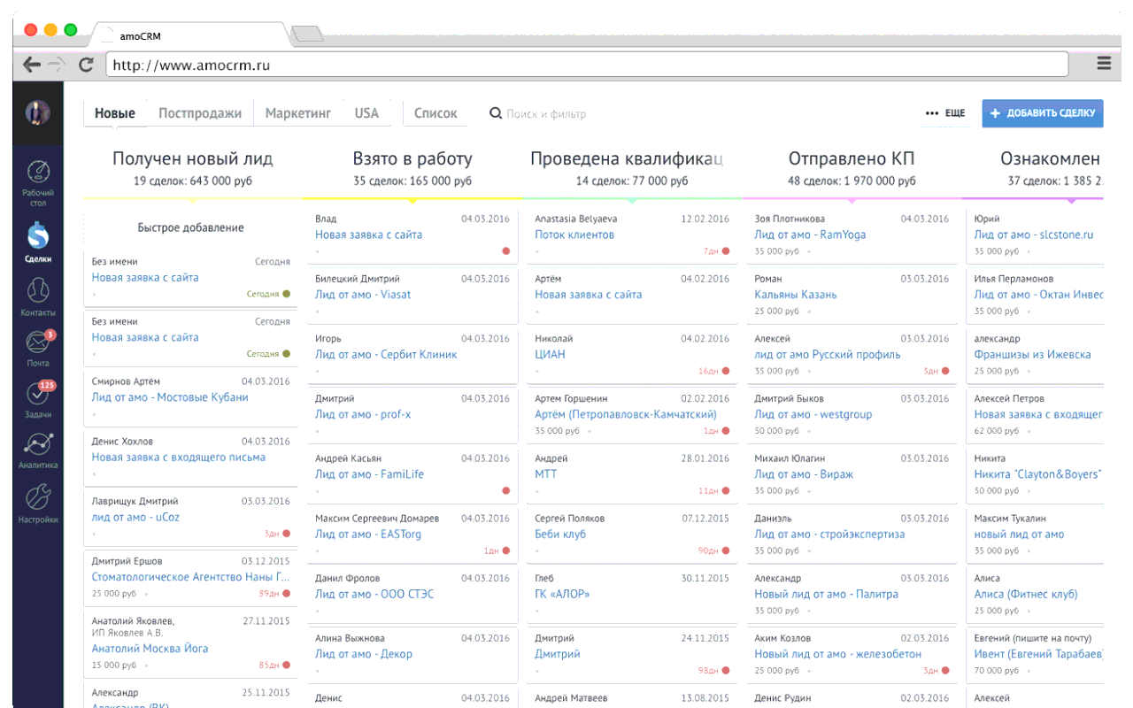Click the user avatar in sidebar
This screenshot has height=708, width=1133.
click(x=37, y=112)
